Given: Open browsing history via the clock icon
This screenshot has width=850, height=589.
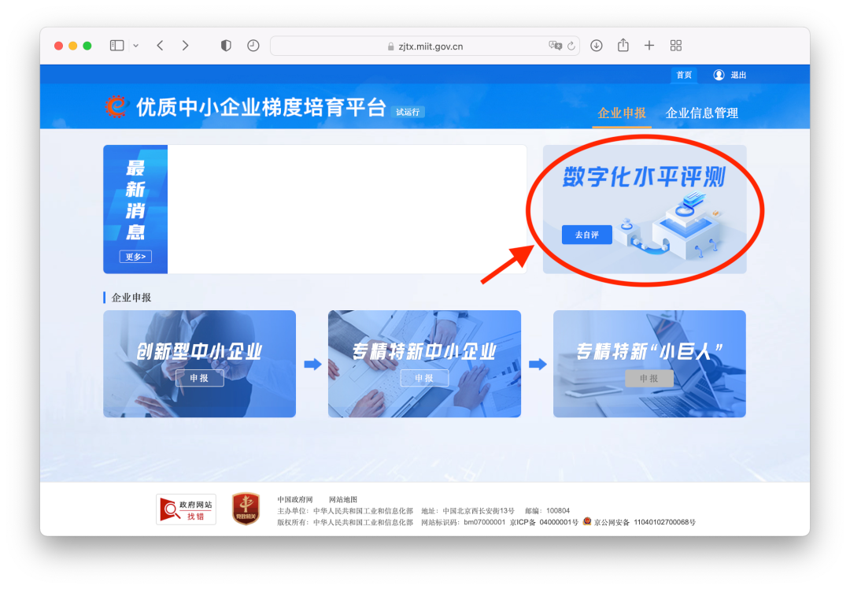Looking at the screenshot, I should (x=252, y=45).
